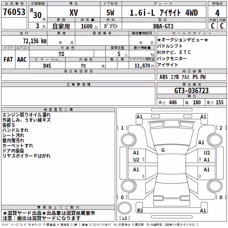Click seating capacity 5 人

pyautogui.click(x=123, y=54)
